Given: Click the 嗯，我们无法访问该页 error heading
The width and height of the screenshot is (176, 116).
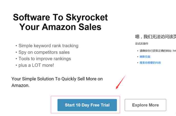Looking at the screenshot, I should click(155, 37).
